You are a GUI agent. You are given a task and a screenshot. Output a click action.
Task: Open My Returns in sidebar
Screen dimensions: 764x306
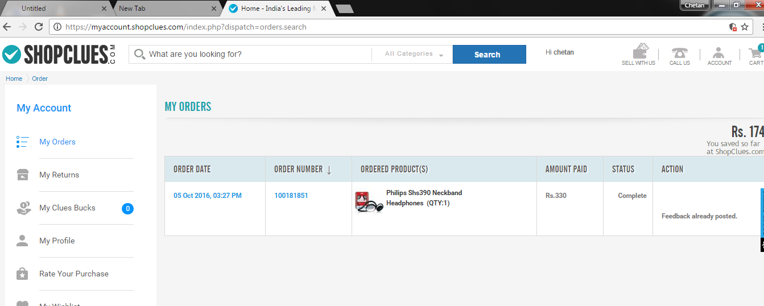pos(59,175)
